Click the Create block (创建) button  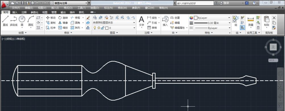(175, 18)
